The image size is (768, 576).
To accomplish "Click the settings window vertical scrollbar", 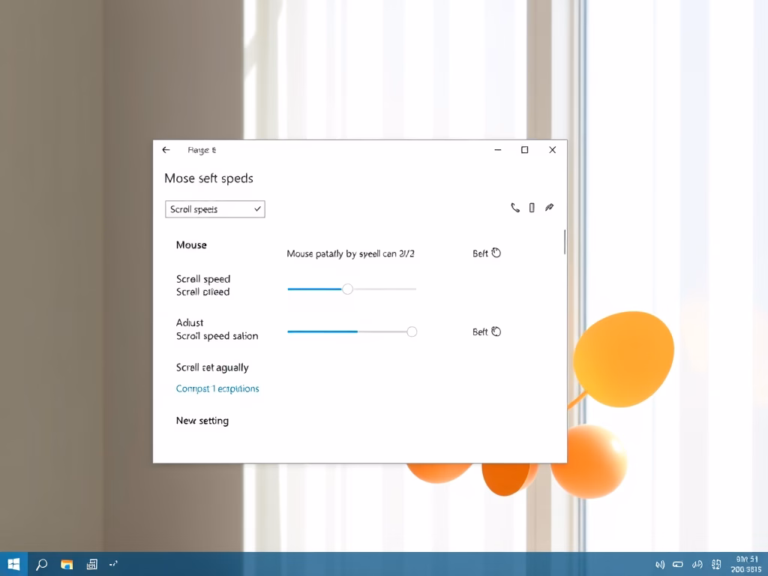I will pyautogui.click(x=564, y=242).
